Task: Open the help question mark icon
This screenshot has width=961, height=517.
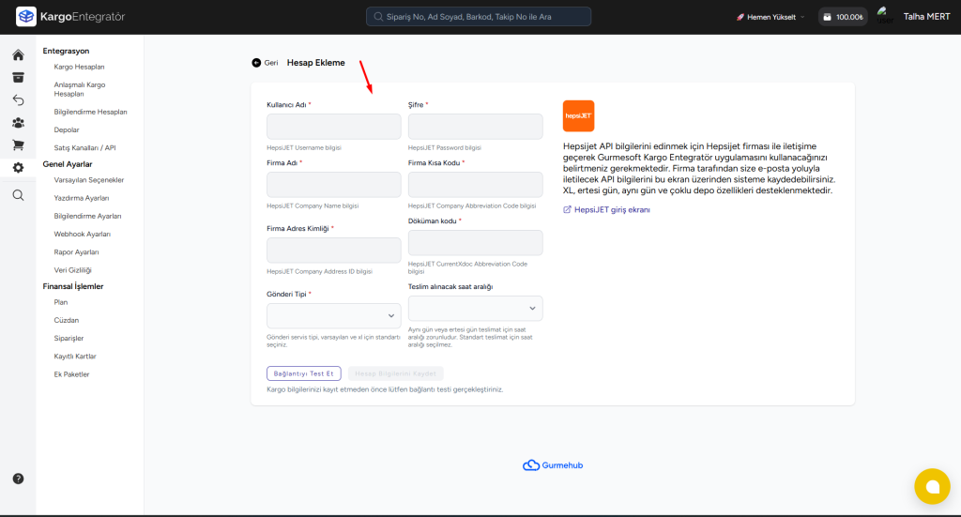Action: [x=18, y=479]
